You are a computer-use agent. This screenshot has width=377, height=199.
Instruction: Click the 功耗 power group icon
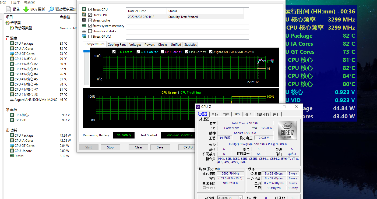pos(7,130)
